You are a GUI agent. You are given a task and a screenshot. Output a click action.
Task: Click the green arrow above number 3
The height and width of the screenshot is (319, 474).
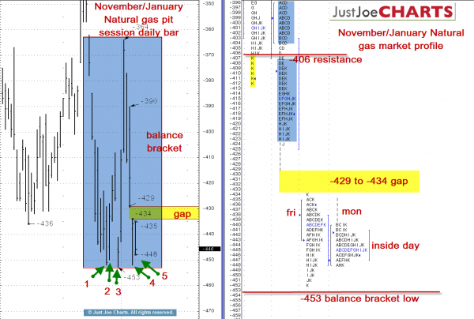click(x=117, y=275)
